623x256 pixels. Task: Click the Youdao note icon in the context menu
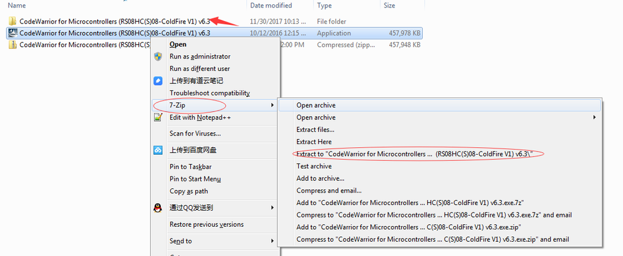point(158,81)
